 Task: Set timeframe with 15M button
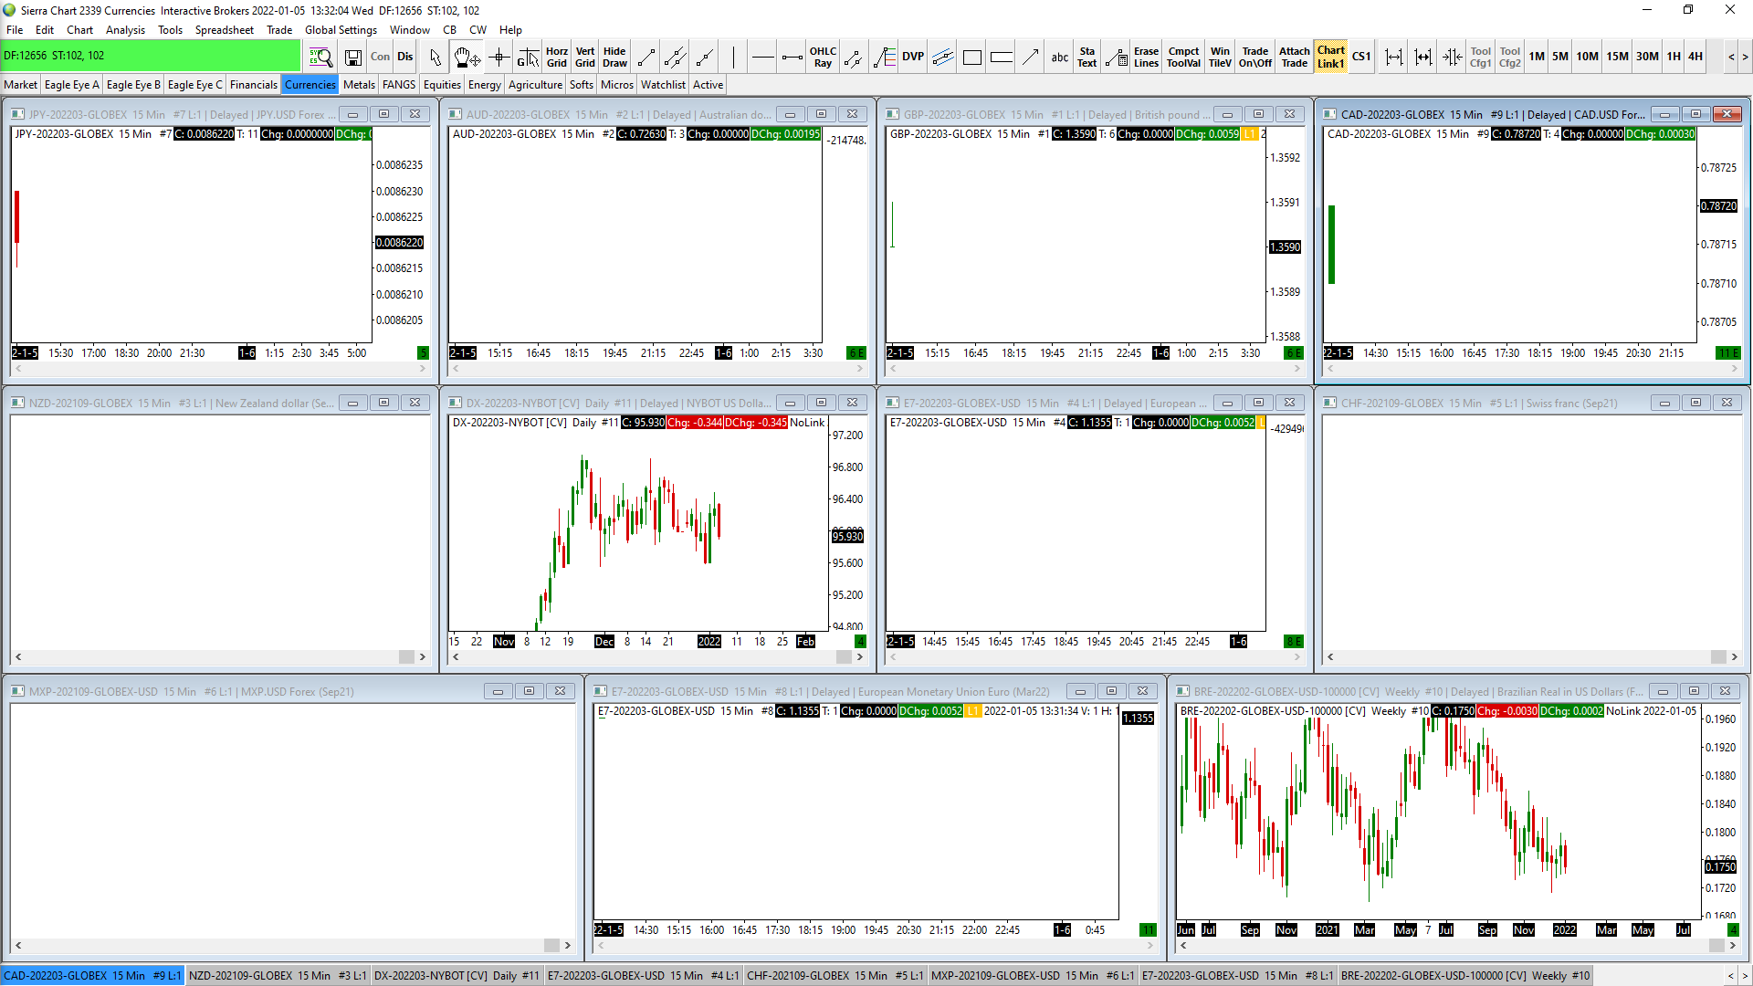click(x=1617, y=57)
